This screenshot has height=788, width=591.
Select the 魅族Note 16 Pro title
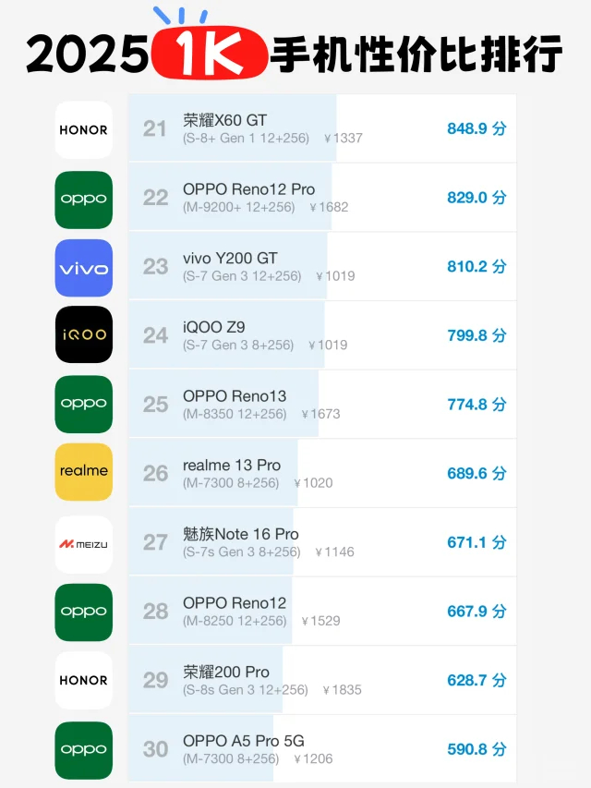click(x=241, y=534)
